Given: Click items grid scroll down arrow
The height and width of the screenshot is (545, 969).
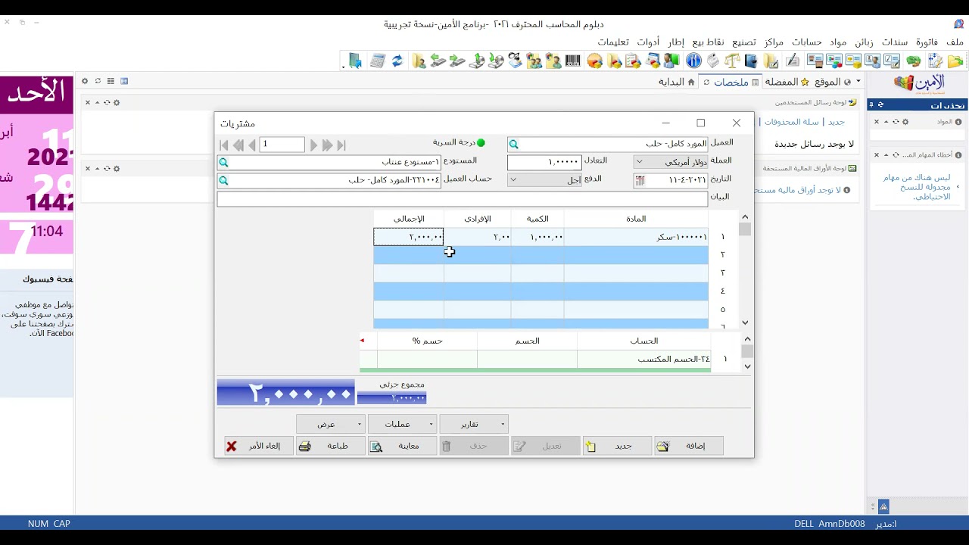Looking at the screenshot, I should pyautogui.click(x=746, y=322).
